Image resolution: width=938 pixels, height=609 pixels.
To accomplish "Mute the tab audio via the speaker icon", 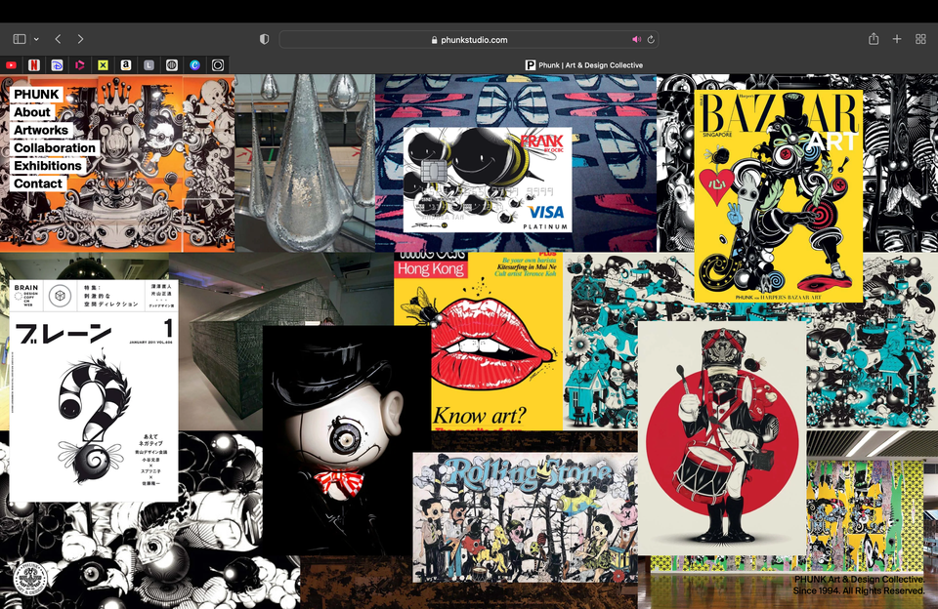I will pos(636,39).
